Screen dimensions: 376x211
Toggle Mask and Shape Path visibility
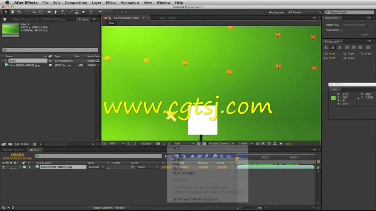[134, 143]
